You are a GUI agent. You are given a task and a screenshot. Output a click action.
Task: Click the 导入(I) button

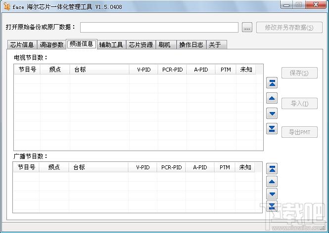point(299,103)
